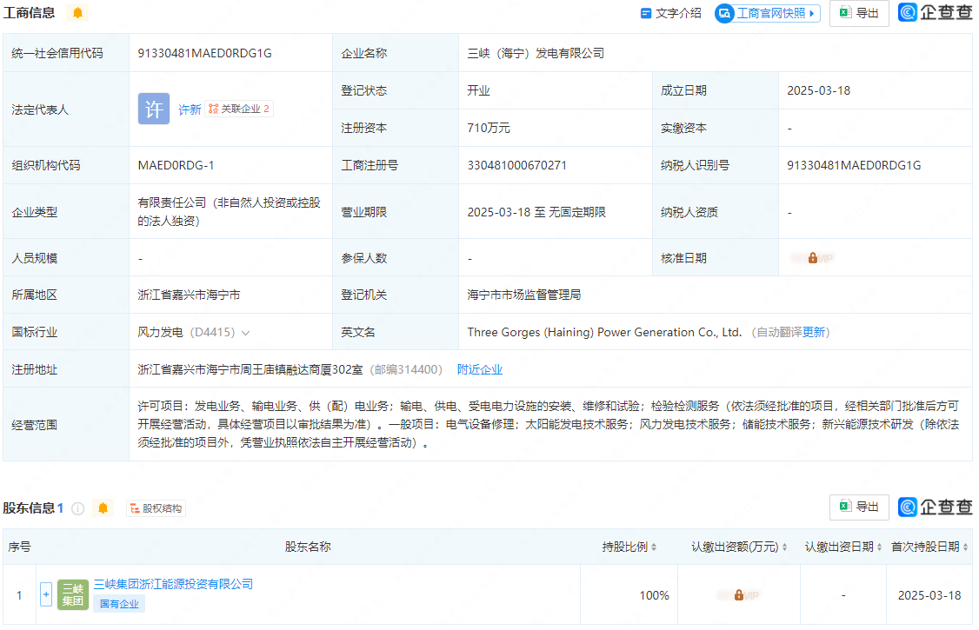Click the info icon next to 股东信息
The image size is (979, 630).
[x=77, y=508]
